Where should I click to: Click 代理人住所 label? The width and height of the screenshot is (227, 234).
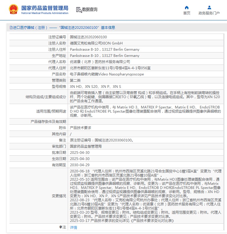(x=57, y=68)
